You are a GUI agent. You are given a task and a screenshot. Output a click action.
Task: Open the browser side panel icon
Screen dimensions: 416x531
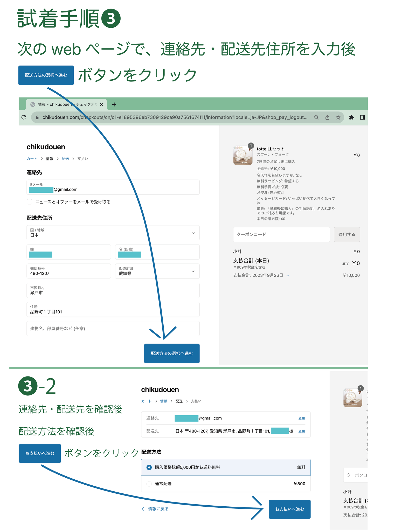(x=362, y=117)
